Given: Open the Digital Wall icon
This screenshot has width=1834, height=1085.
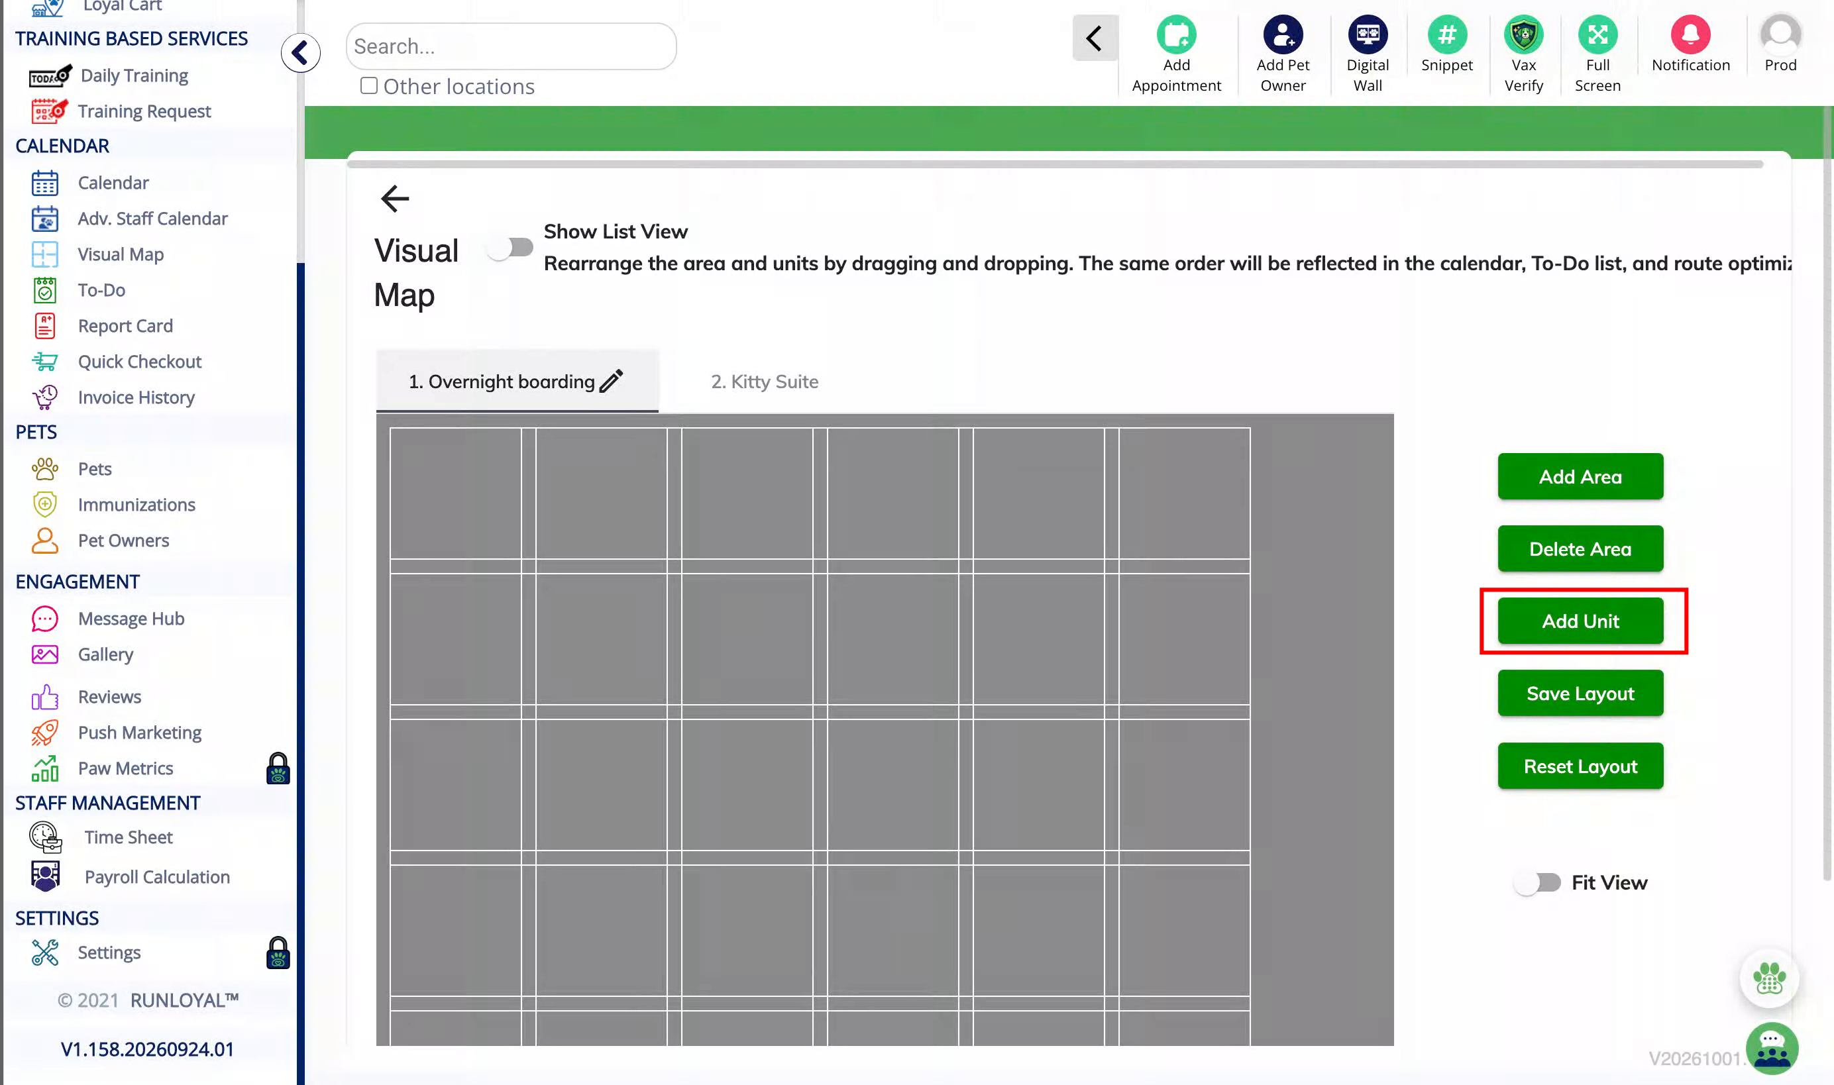Looking at the screenshot, I should pos(1368,34).
